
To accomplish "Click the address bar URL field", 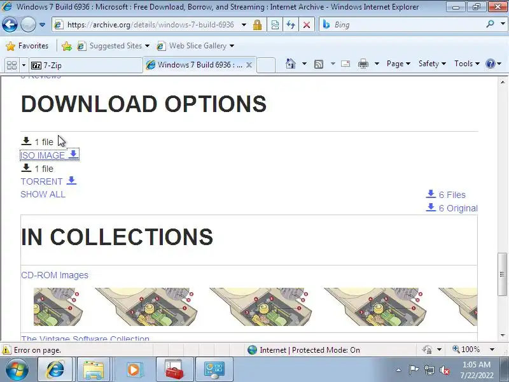I will [150, 25].
